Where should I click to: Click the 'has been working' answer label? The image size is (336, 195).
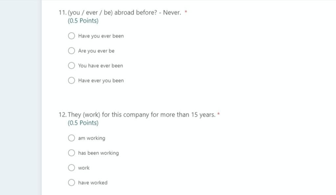point(98,153)
